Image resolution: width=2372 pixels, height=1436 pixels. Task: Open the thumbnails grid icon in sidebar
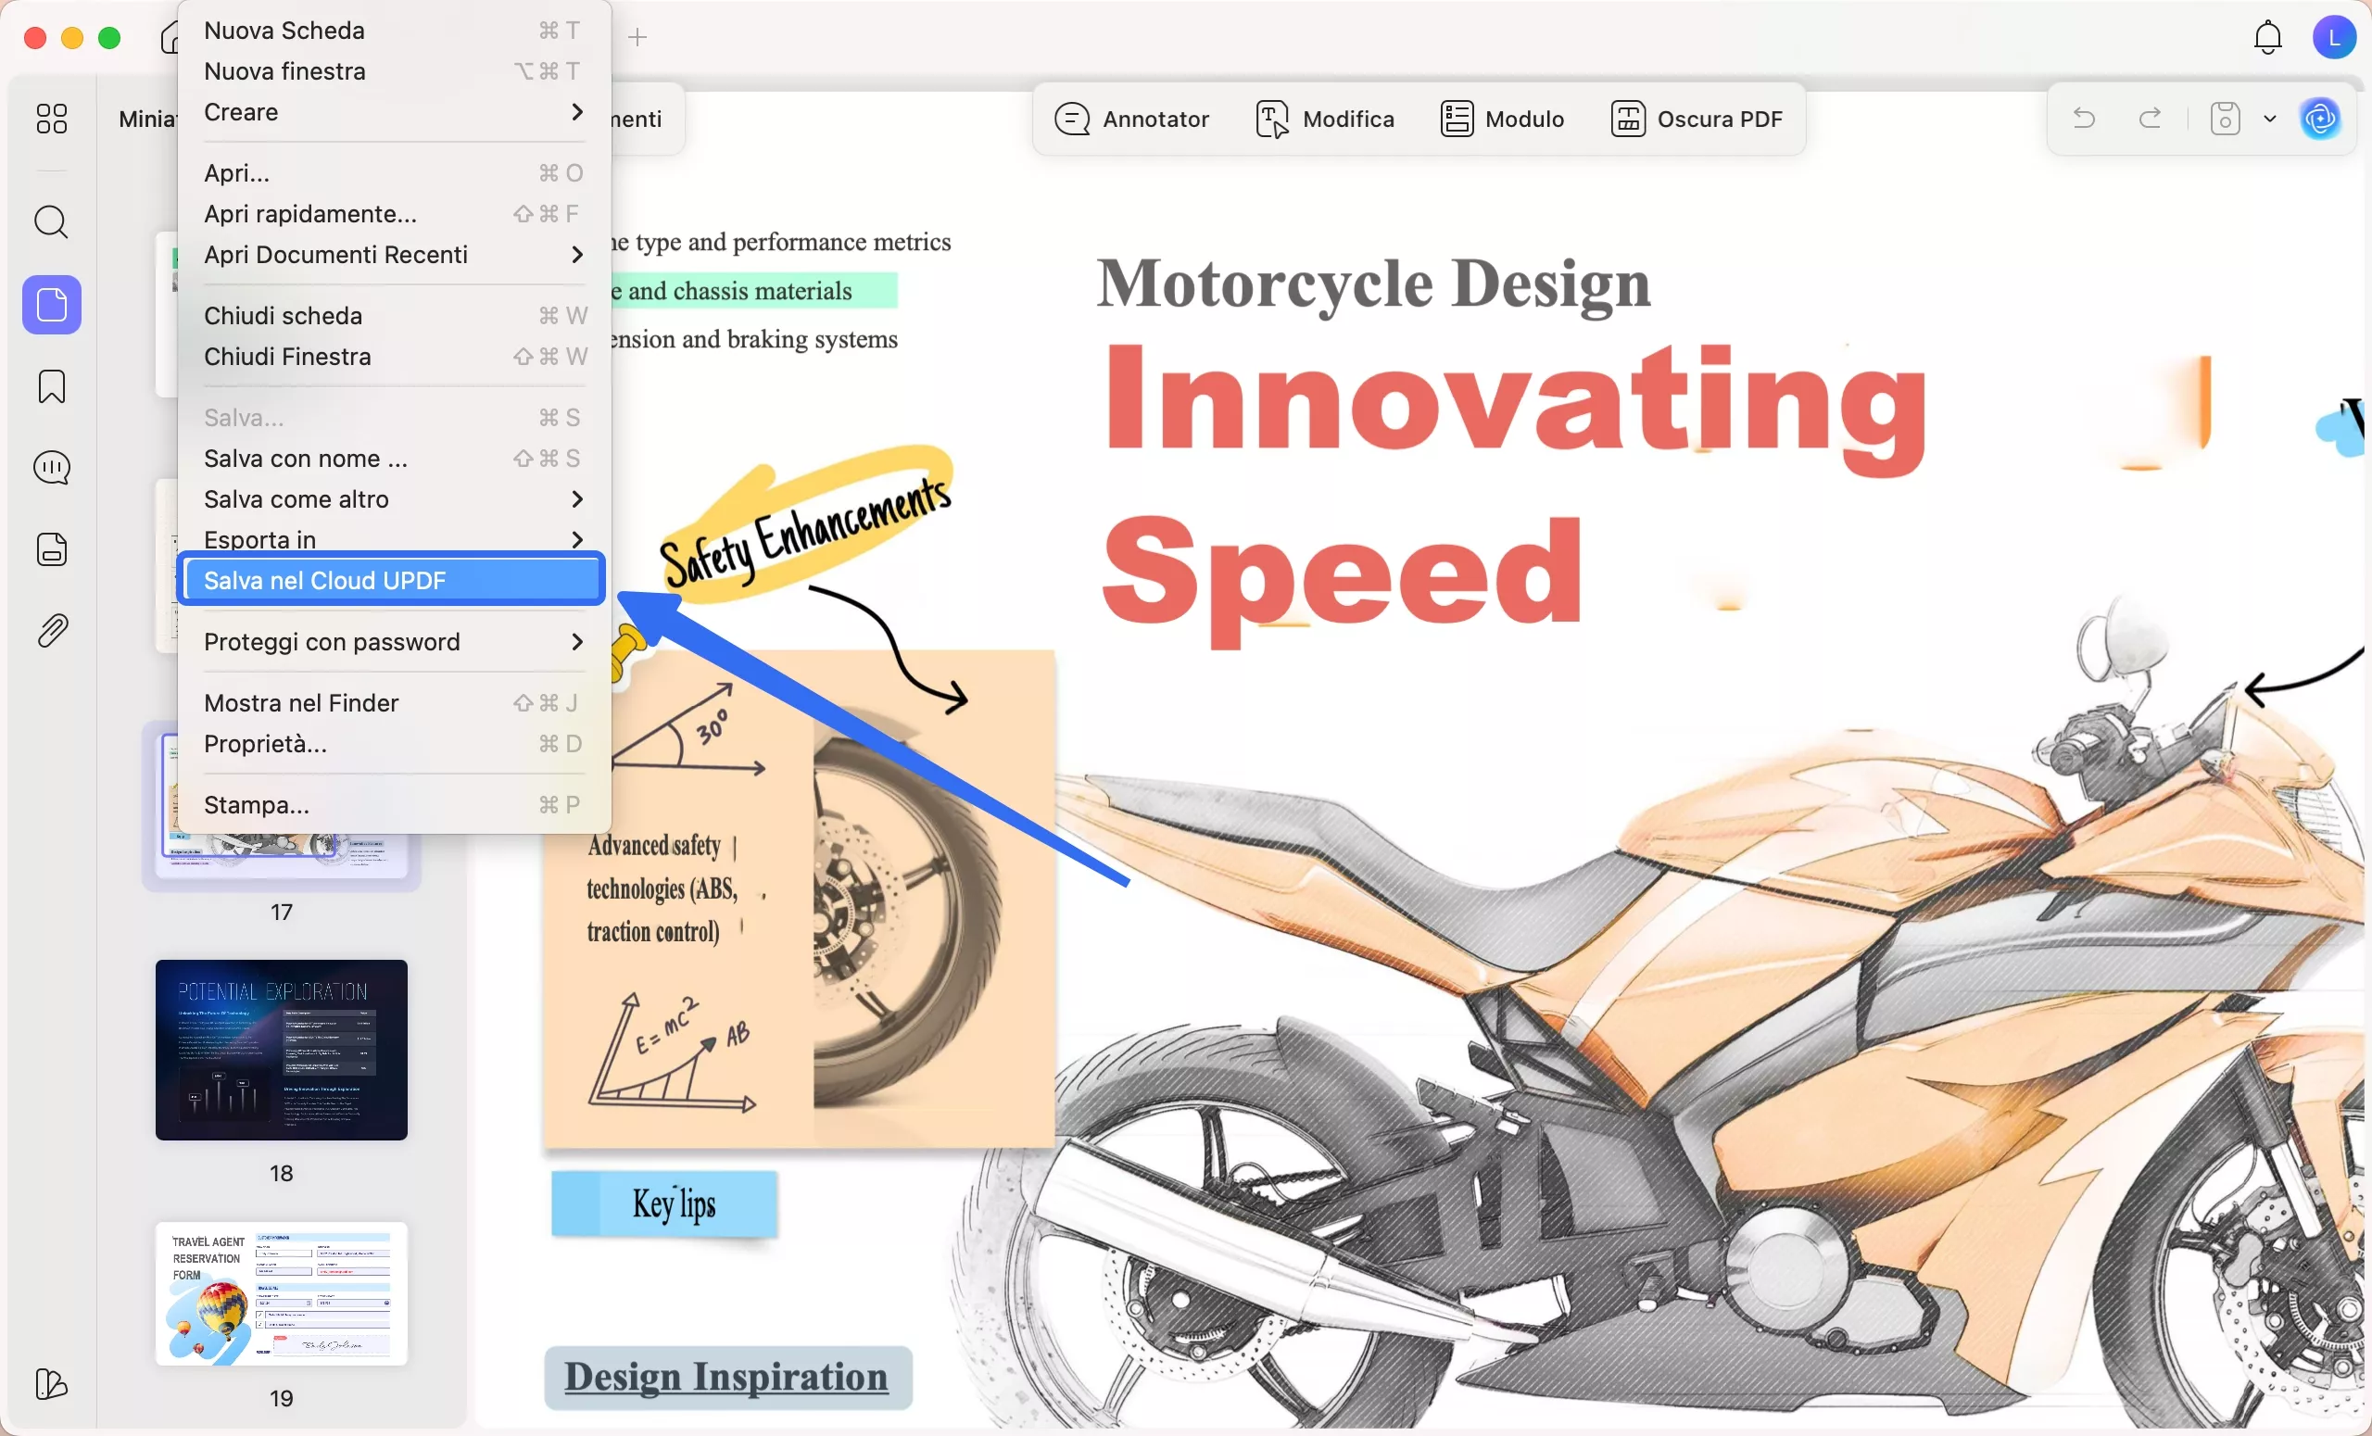tap(51, 119)
